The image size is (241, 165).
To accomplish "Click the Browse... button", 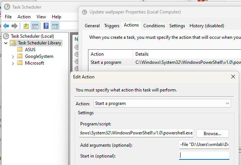I will pyautogui.click(x=212, y=134).
